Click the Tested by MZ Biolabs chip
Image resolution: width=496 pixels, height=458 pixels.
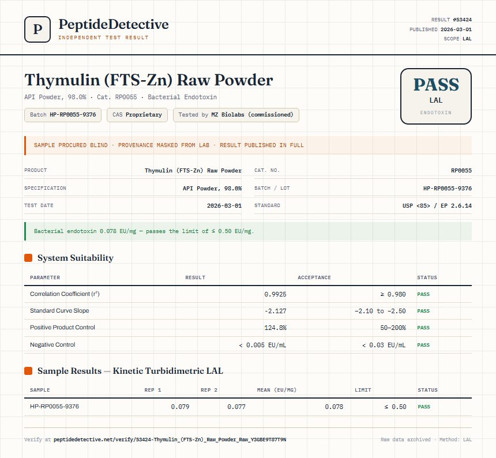pos(236,115)
